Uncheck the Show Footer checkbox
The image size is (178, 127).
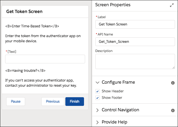point(98,98)
